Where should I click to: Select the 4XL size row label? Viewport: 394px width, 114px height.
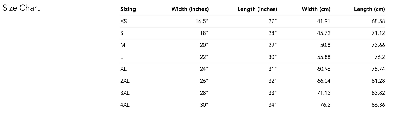tap(125, 105)
